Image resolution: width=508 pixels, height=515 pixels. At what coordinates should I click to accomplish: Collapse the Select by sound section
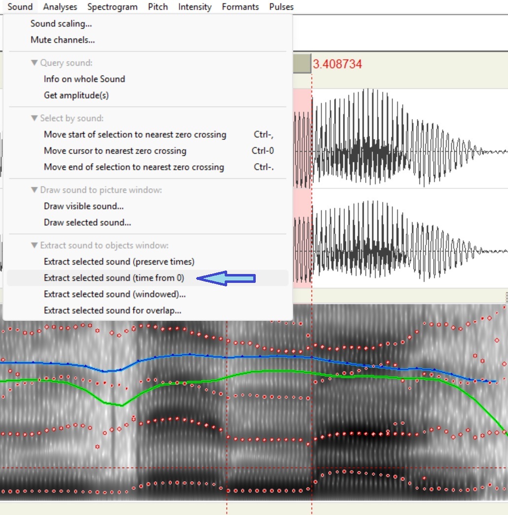pyautogui.click(x=34, y=118)
